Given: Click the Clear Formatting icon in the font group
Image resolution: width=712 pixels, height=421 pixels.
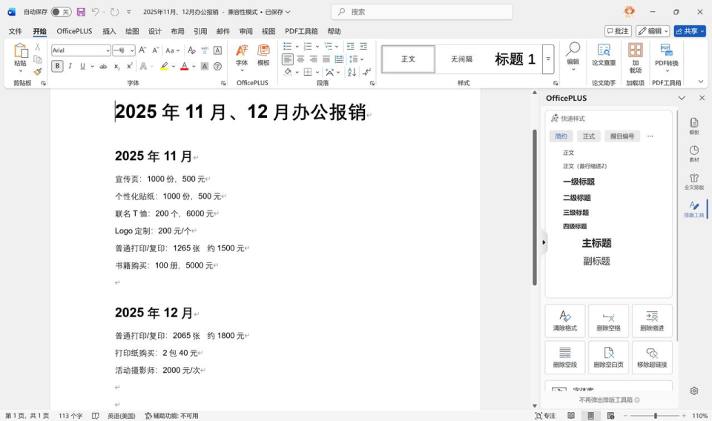Looking at the screenshot, I should click(191, 50).
